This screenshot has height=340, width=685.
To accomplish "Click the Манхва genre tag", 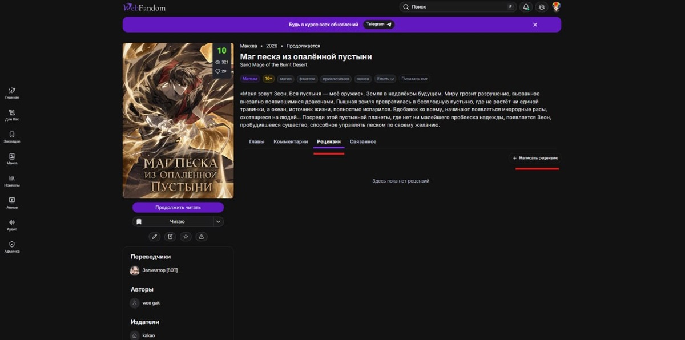I will click(x=249, y=79).
